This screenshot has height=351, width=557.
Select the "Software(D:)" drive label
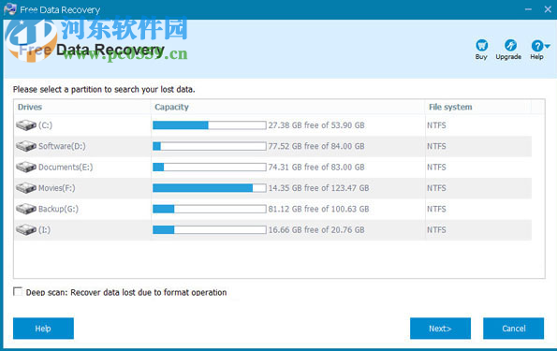tap(62, 146)
